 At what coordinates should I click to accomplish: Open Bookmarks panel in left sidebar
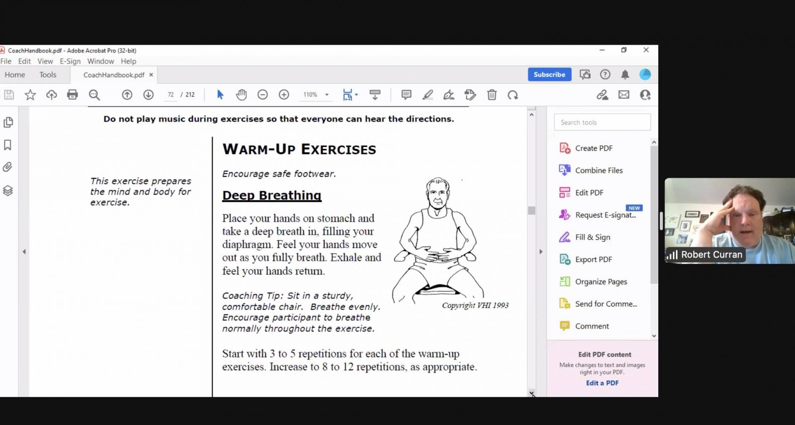point(8,145)
